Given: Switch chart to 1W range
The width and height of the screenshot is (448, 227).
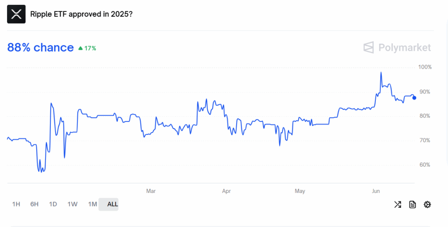Looking at the screenshot, I should pyautogui.click(x=73, y=204).
